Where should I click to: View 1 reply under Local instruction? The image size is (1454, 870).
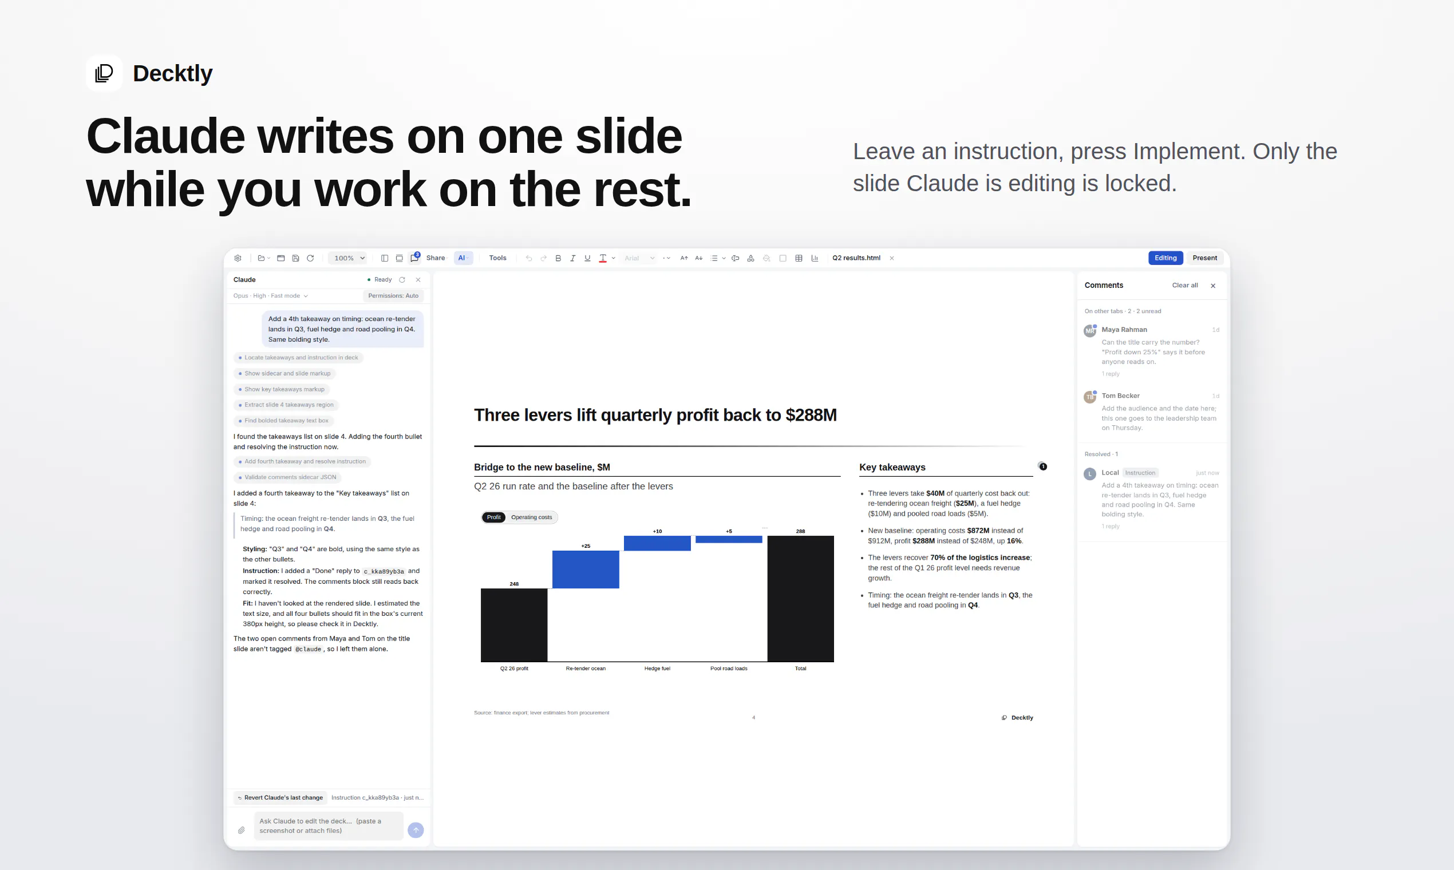1111,527
